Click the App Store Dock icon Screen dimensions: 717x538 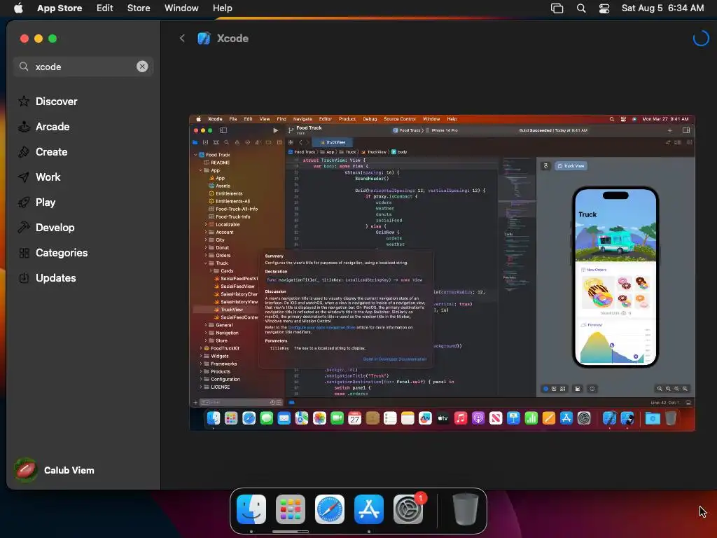(369, 509)
